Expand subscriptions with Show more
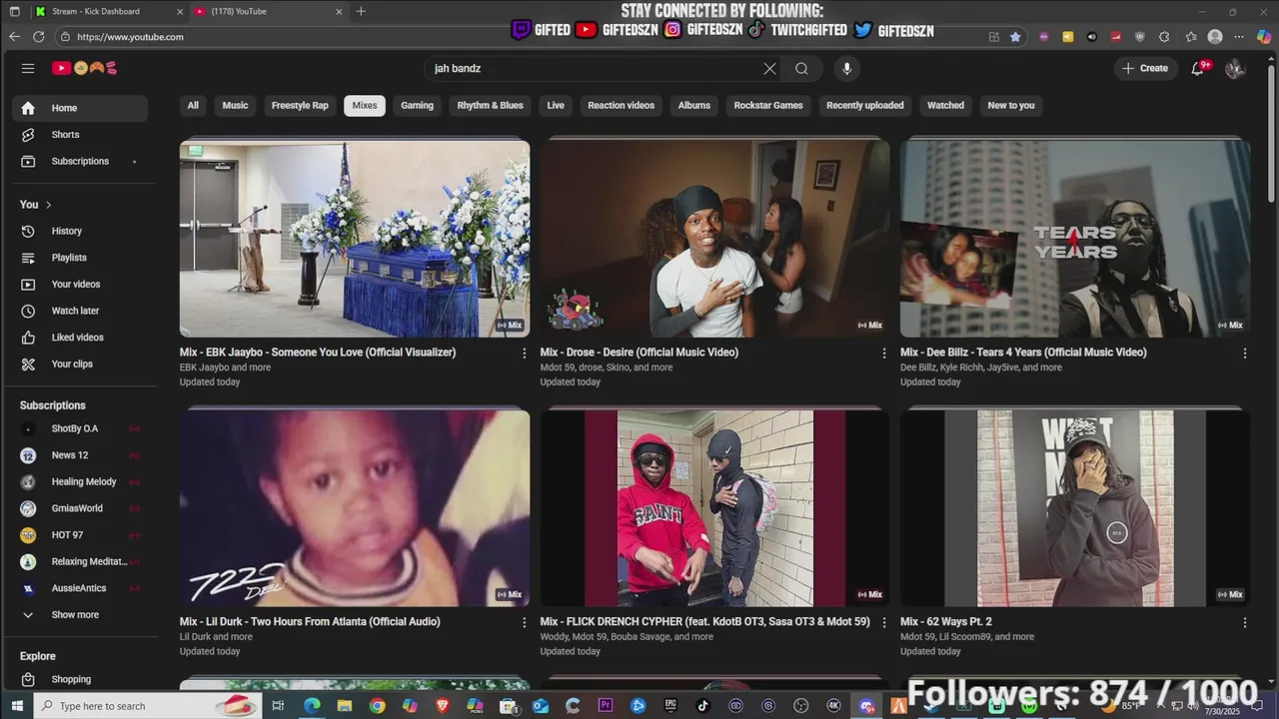1279x719 pixels. point(80,615)
